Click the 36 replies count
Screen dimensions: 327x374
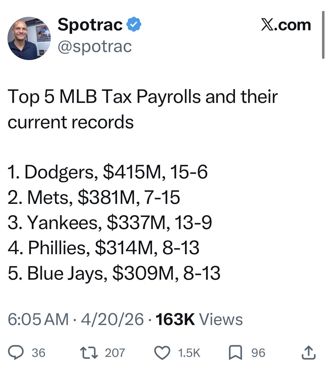pos(39,353)
